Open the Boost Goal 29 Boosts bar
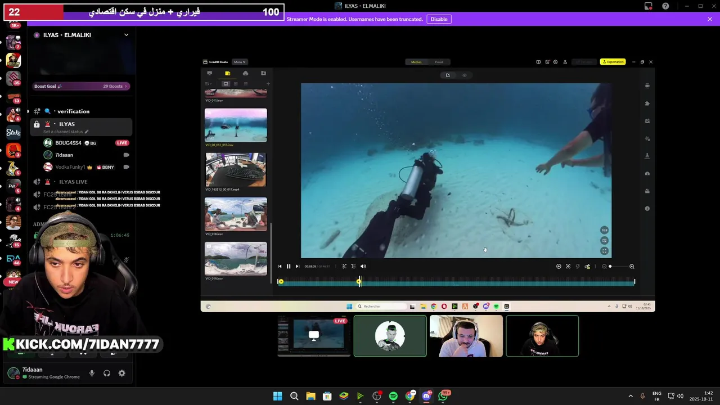The image size is (720, 405). 82,86
